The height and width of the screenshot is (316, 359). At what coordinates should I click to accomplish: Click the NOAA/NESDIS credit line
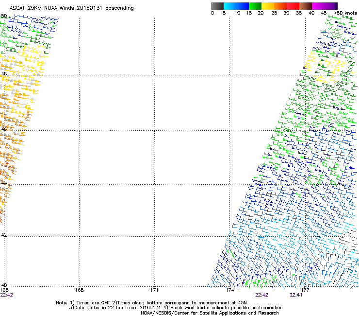tap(210, 313)
